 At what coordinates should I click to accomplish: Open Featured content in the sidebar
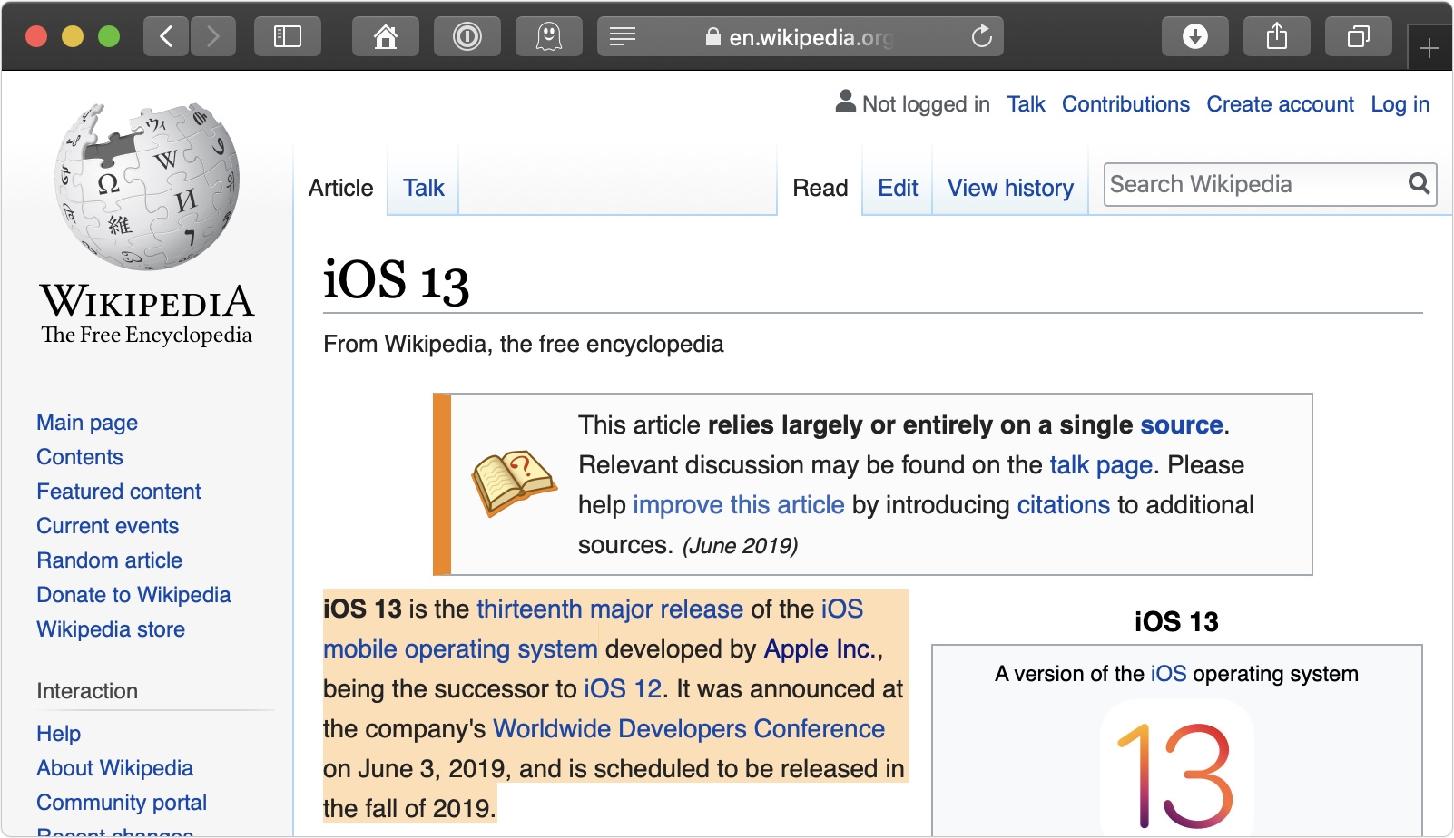coord(119,492)
